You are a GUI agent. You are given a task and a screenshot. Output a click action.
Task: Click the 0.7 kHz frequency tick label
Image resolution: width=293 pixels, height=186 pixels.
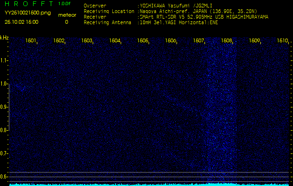4,153
